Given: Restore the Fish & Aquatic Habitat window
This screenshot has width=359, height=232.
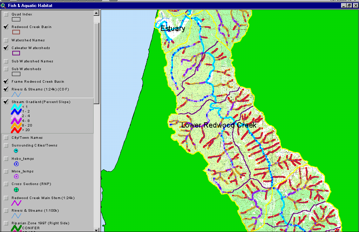Looking at the screenshot, I should tap(349, 6).
